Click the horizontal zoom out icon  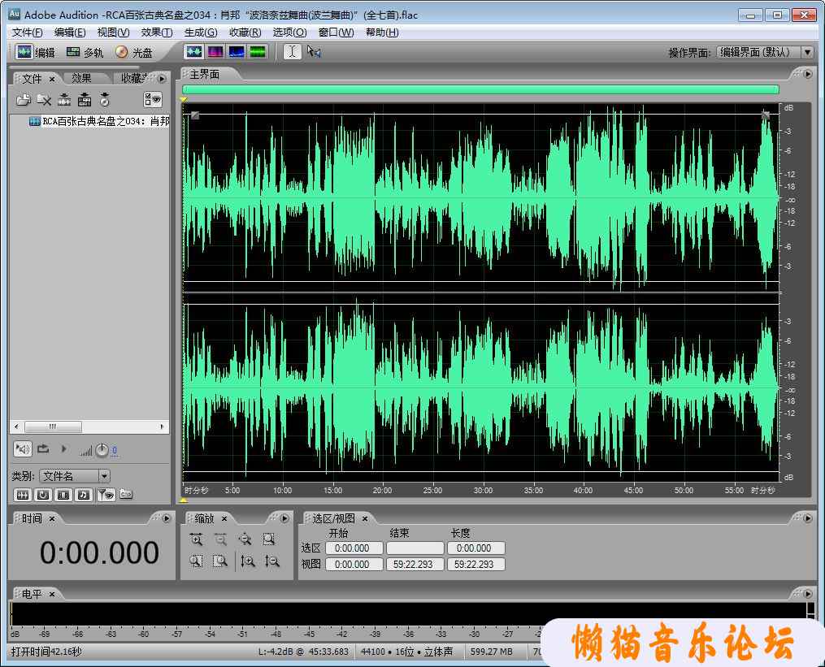tap(220, 539)
